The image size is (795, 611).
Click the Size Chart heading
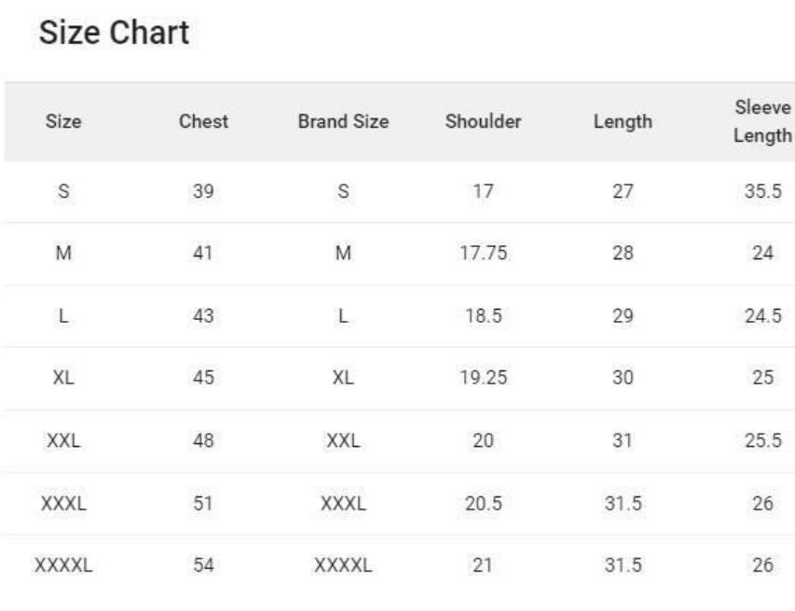[x=115, y=34]
